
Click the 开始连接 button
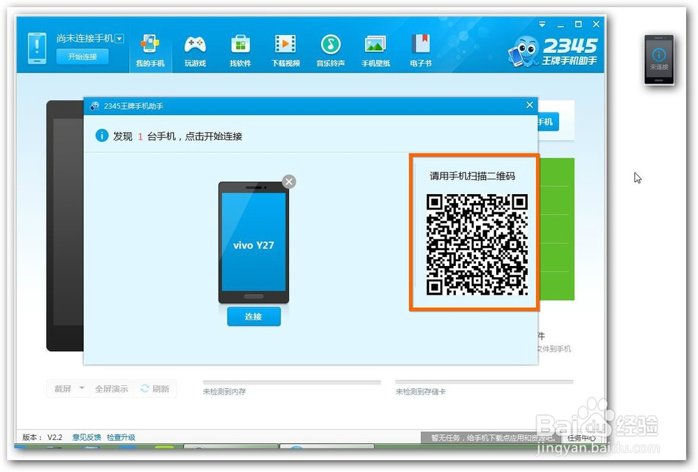click(82, 57)
